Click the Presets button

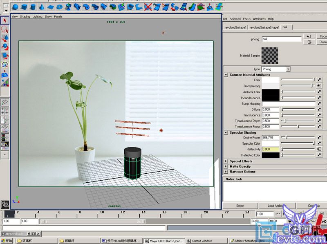click(x=322, y=42)
